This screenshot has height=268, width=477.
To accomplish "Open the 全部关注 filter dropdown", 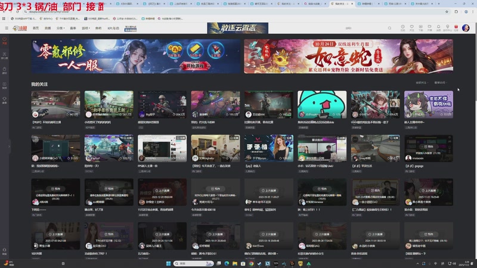I will [422, 83].
